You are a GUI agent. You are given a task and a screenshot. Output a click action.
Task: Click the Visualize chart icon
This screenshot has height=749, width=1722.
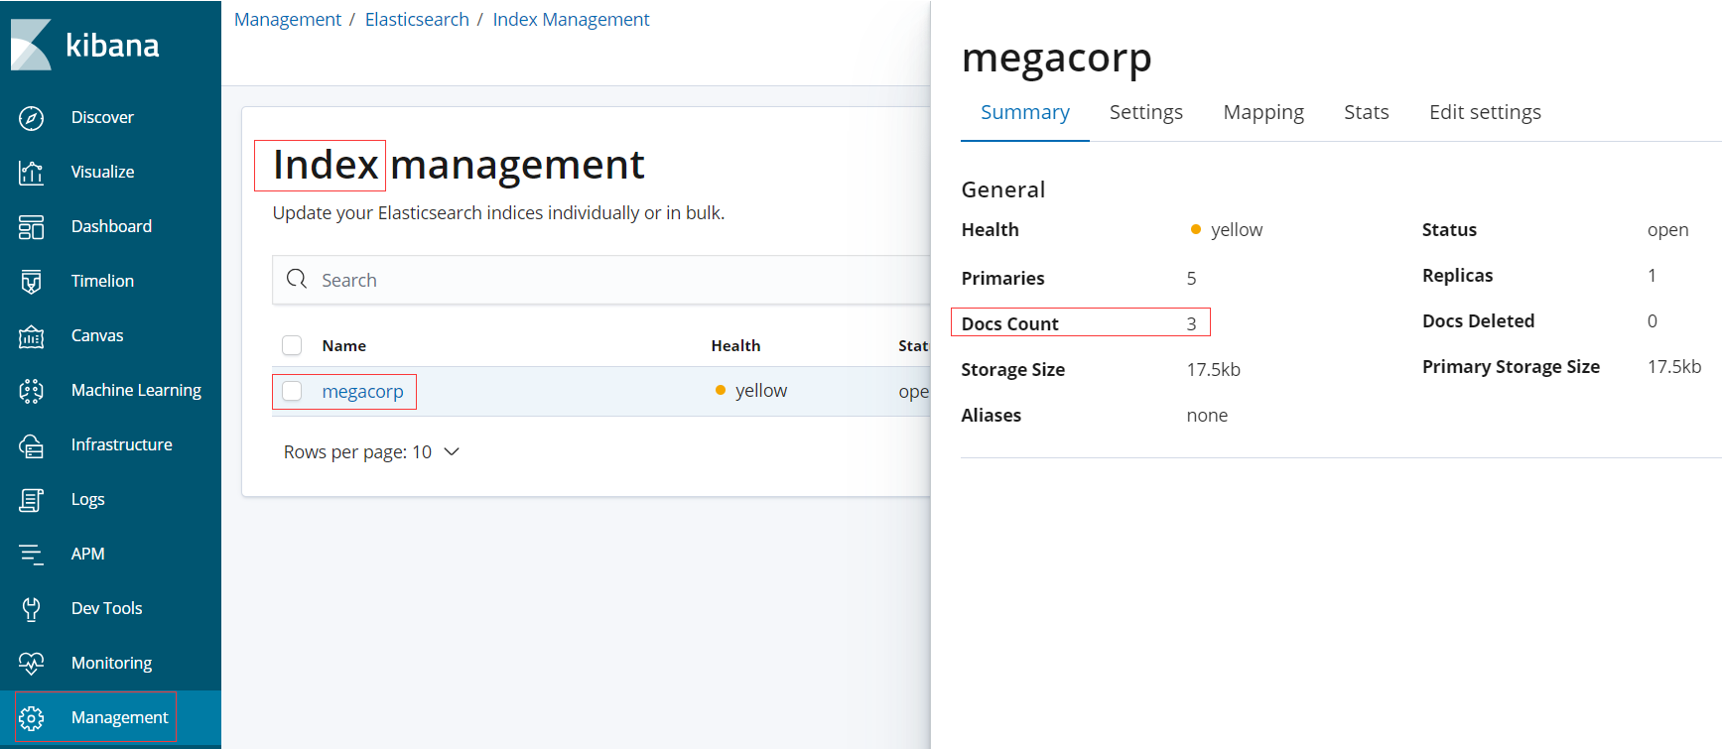point(31,173)
